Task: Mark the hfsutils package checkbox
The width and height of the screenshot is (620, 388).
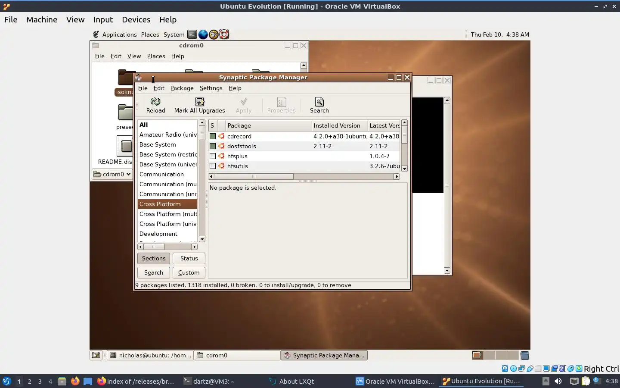Action: point(213,166)
